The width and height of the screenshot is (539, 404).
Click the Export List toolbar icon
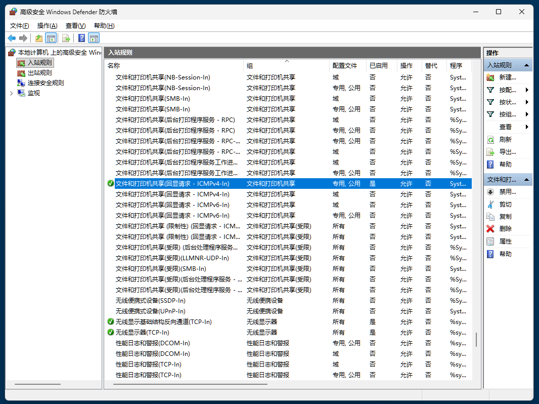pyautogui.click(x=66, y=38)
